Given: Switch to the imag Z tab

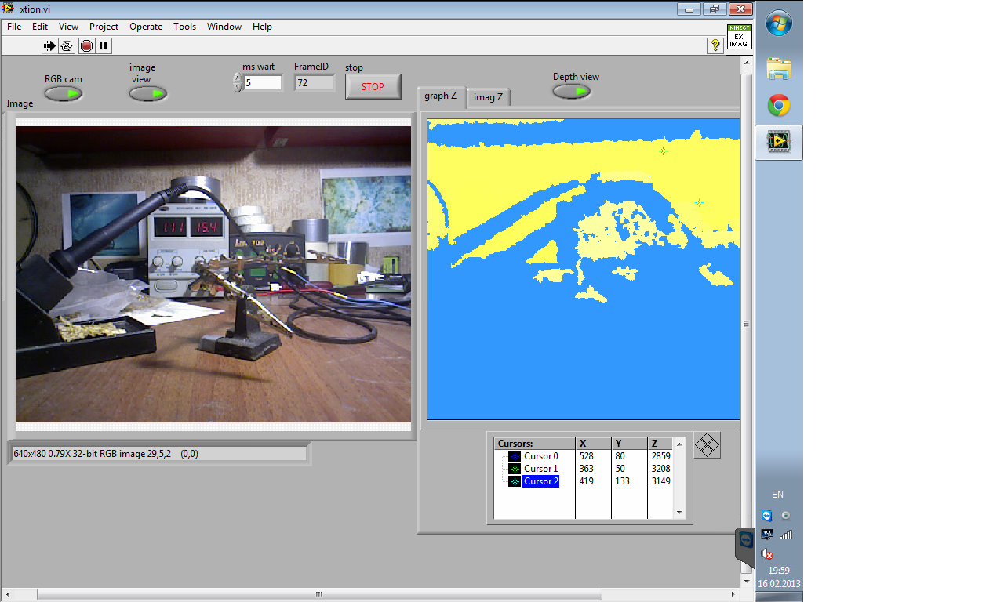Looking at the screenshot, I should [x=489, y=97].
